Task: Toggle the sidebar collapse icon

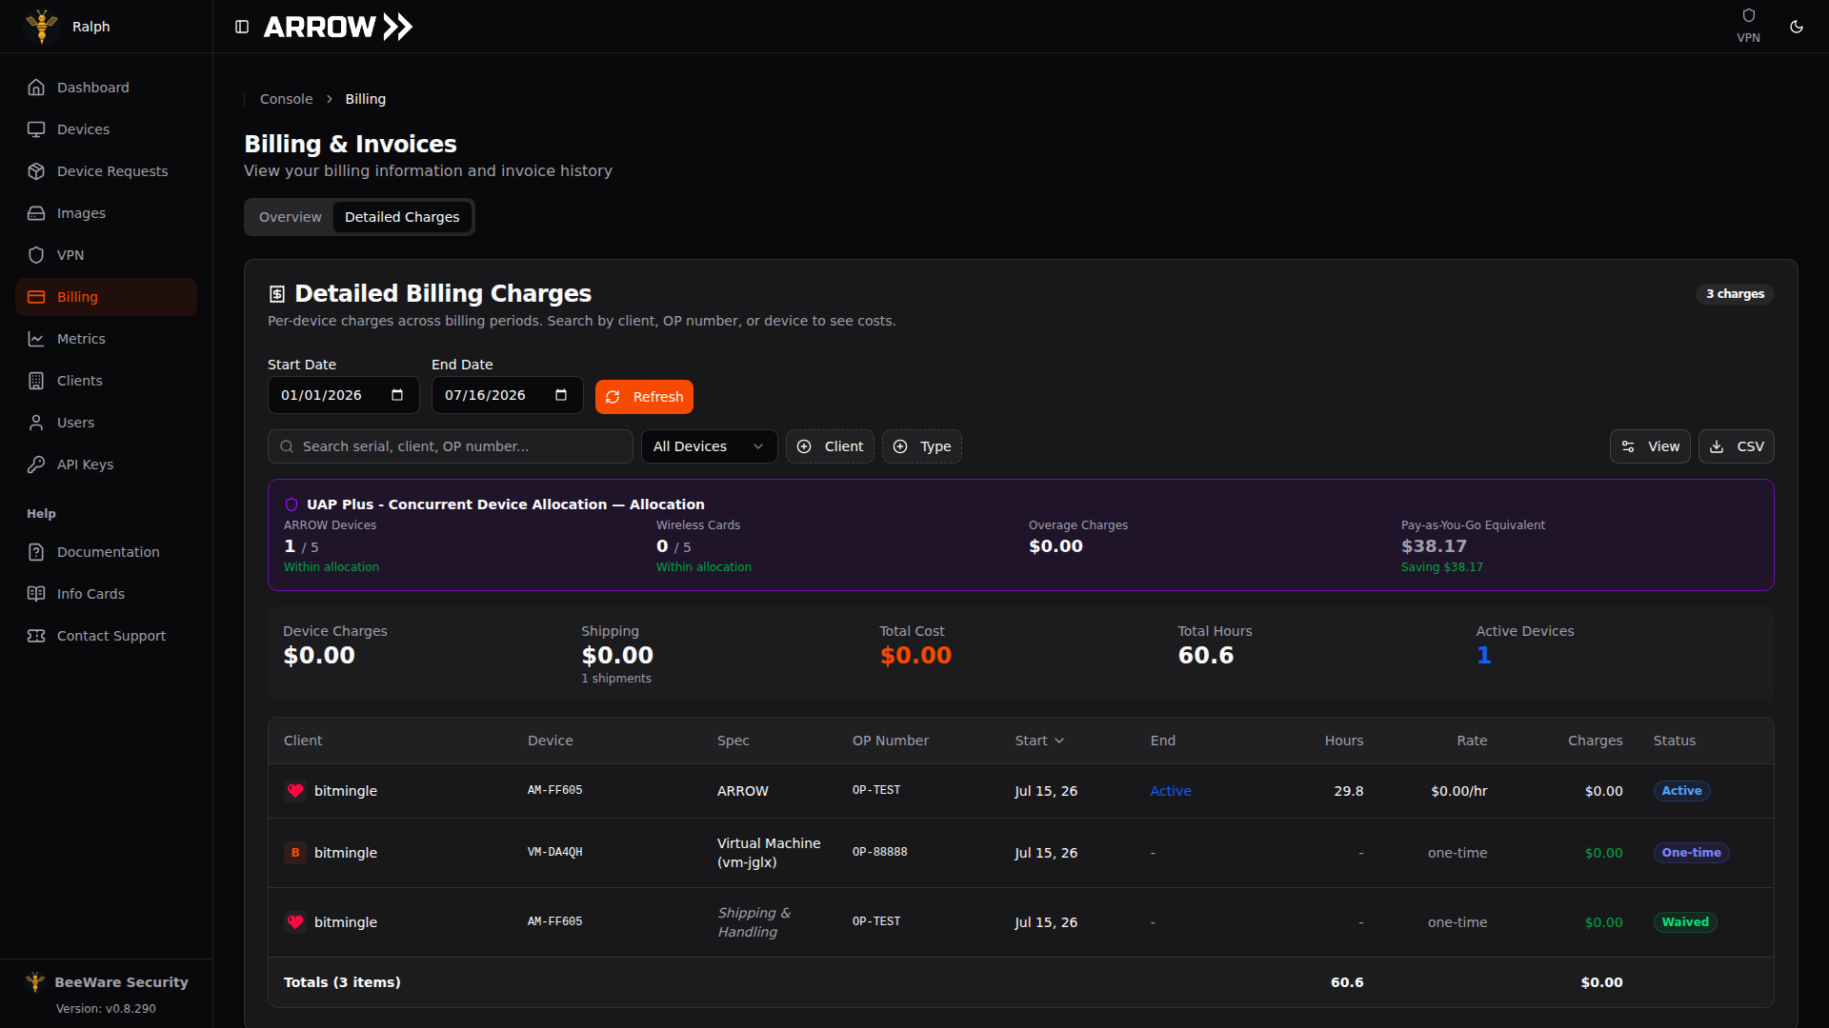Action: [x=242, y=27]
